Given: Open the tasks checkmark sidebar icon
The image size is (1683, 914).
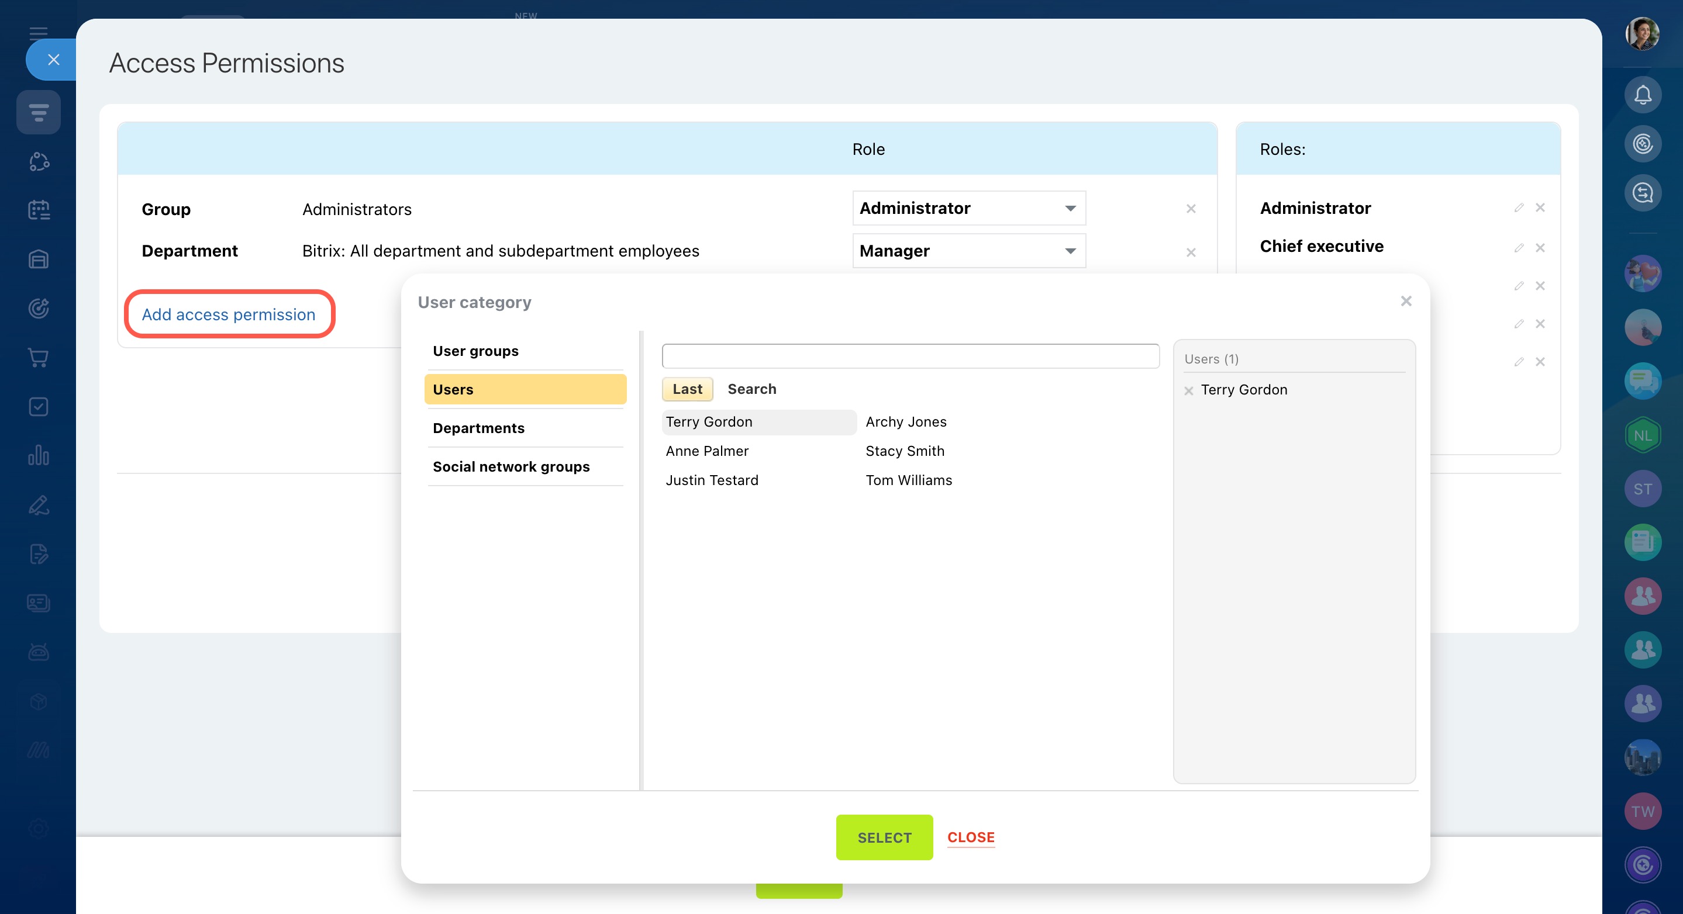Looking at the screenshot, I should (x=39, y=407).
